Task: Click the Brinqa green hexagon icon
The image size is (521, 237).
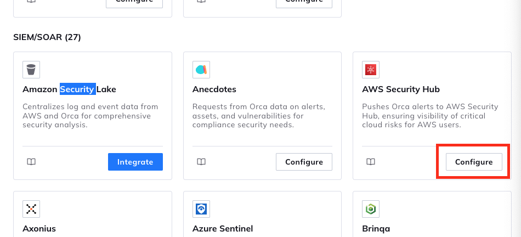Action: (x=371, y=209)
